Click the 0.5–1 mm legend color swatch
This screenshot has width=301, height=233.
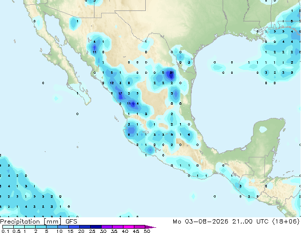tap(19, 227)
